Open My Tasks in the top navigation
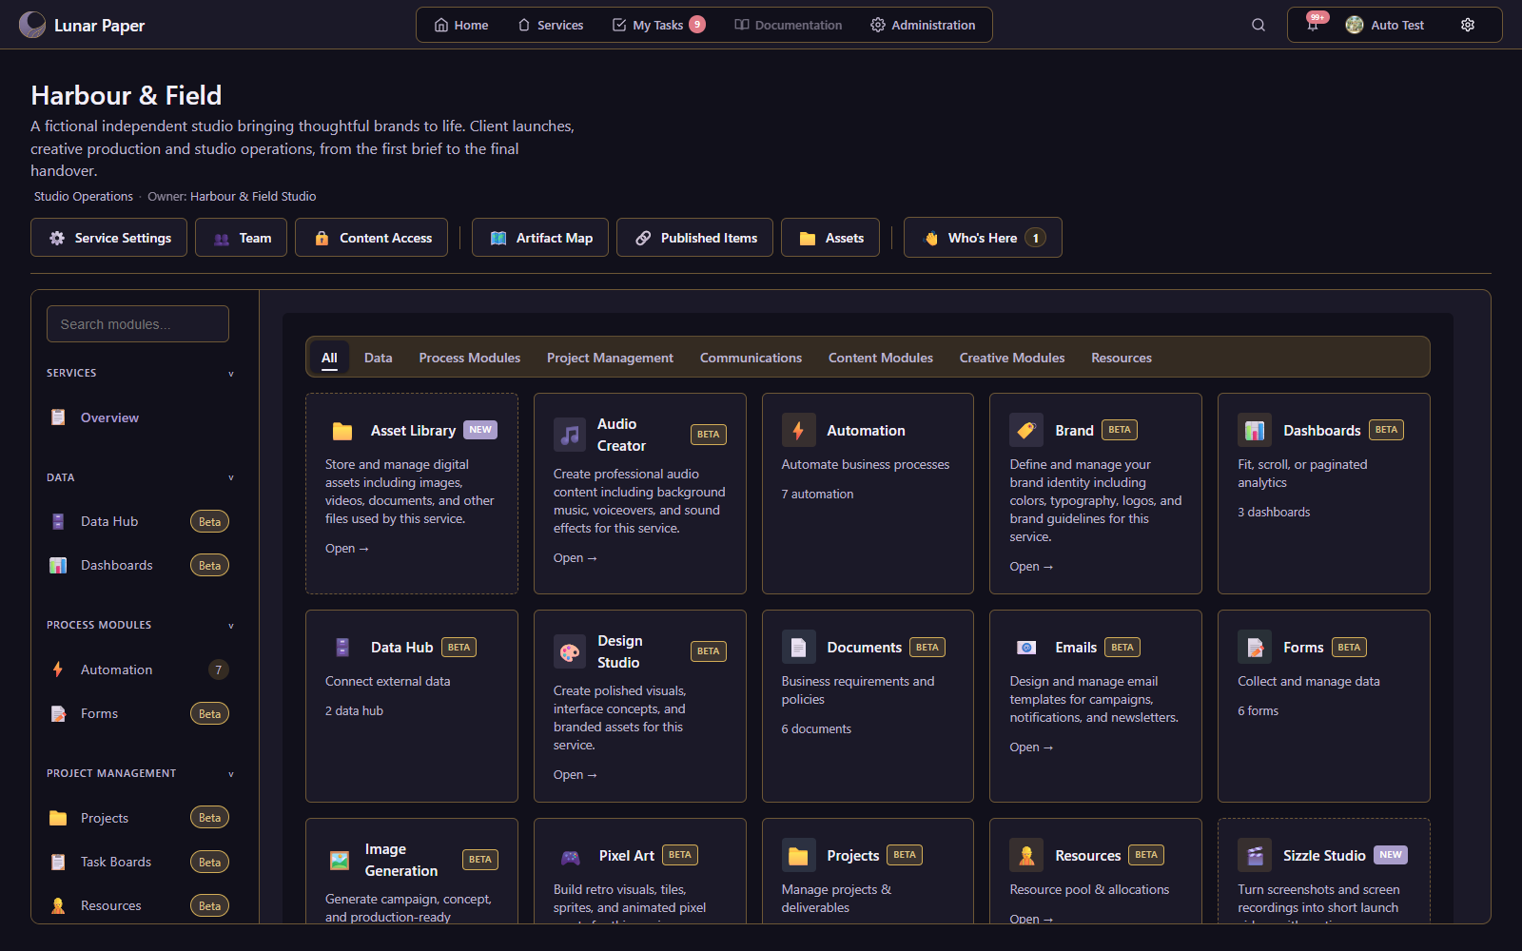 pyautogui.click(x=657, y=25)
